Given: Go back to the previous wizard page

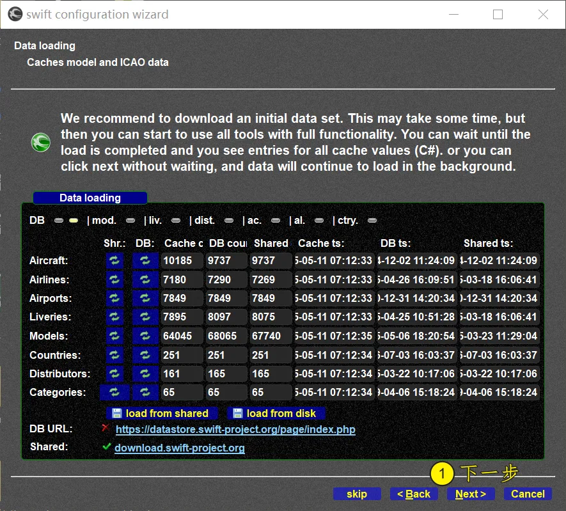Looking at the screenshot, I should pyautogui.click(x=414, y=494).
